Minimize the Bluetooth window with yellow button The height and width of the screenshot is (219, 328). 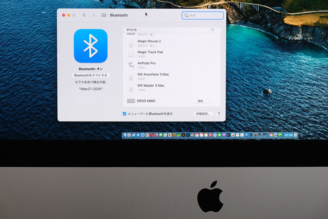pyautogui.click(x=69, y=15)
